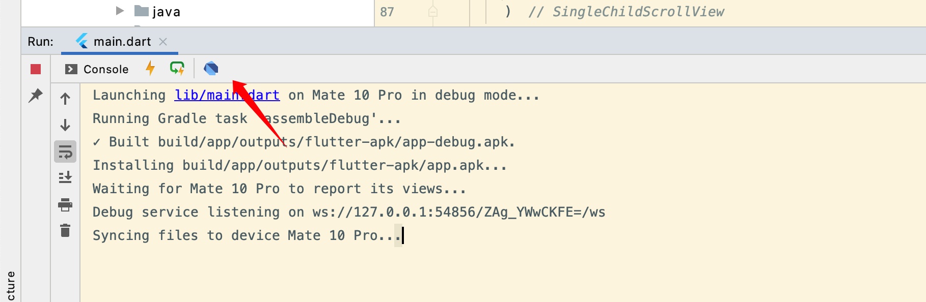Screen dimensions: 926x302
Task: Pin the Run tab
Action: (x=36, y=95)
